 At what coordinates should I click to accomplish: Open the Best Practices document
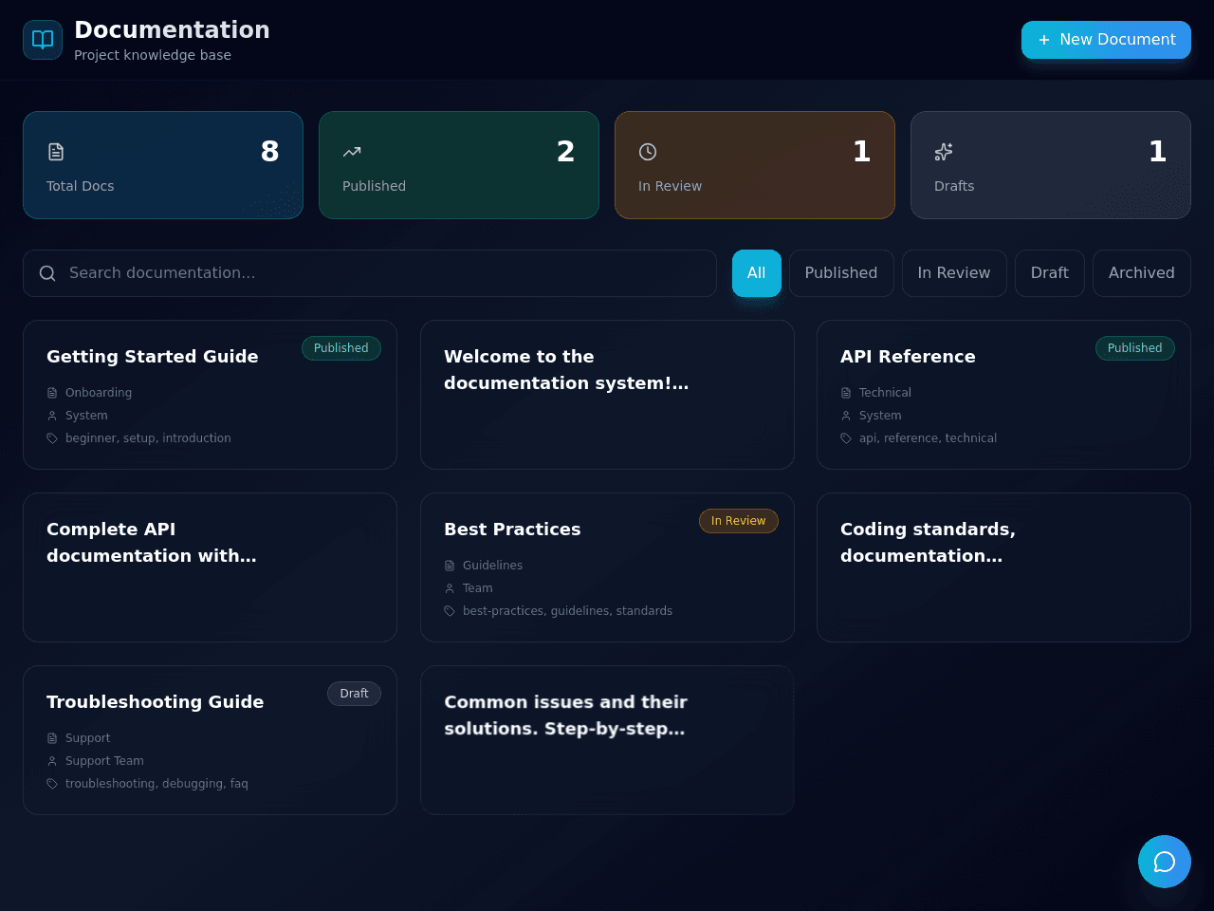(607, 567)
